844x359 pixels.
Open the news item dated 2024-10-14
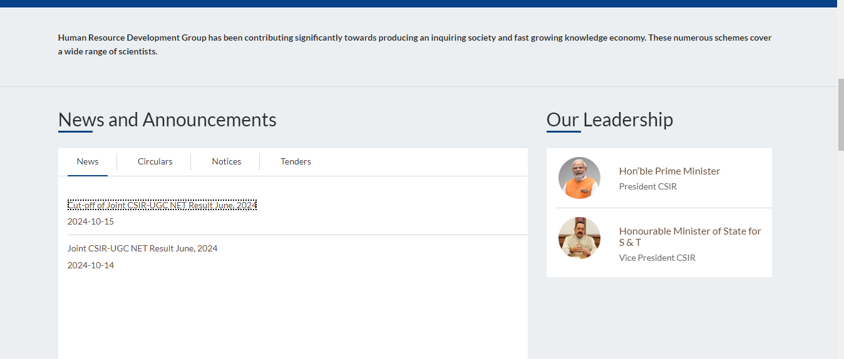[142, 248]
